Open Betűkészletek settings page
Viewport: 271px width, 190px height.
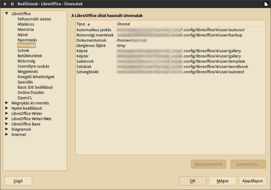tap(30, 56)
